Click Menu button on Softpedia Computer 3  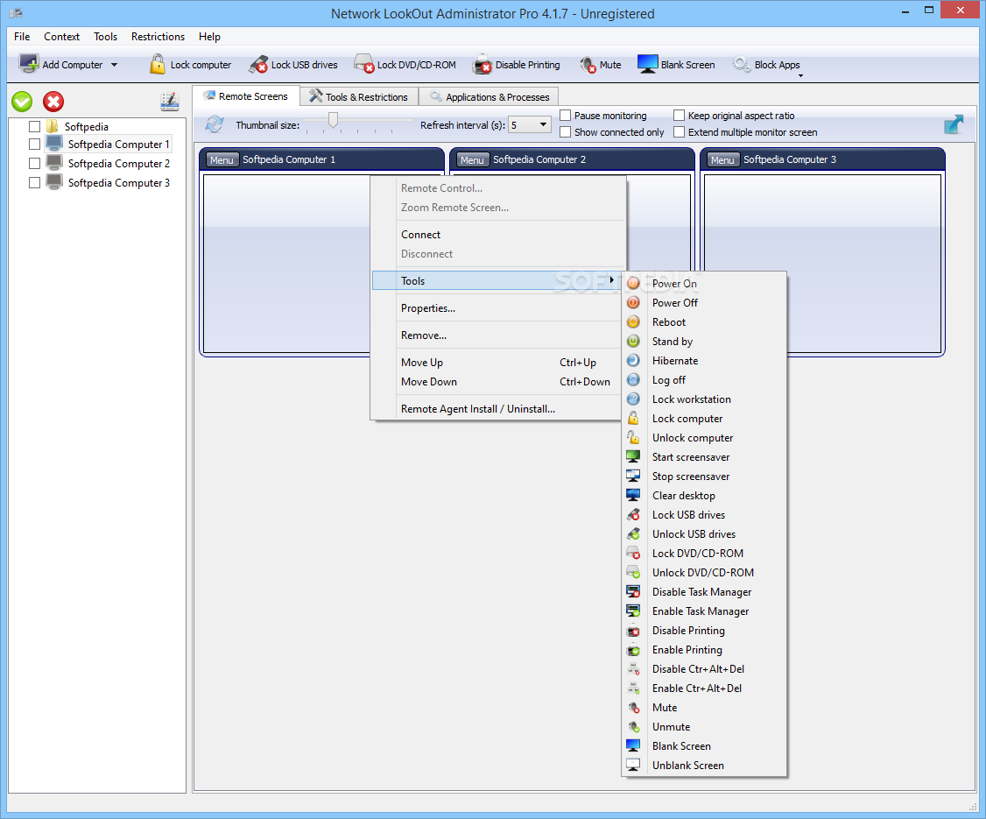point(722,159)
